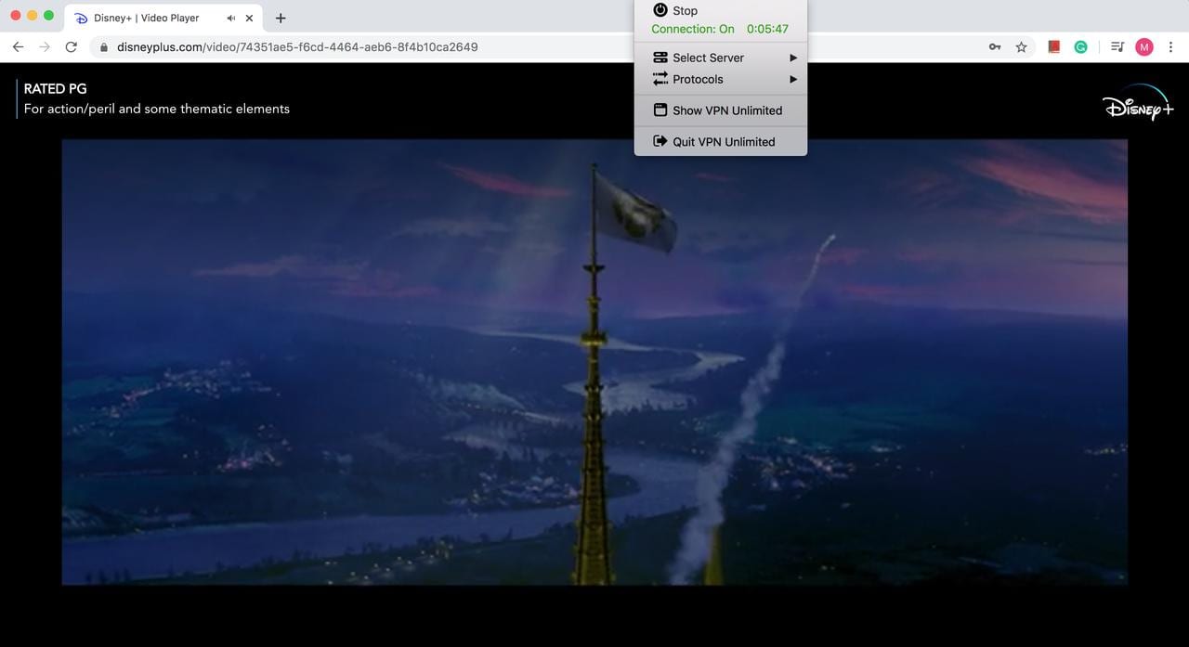Viewport: 1189px width, 647px height.
Task: Reload the Disney+ page
Action: click(72, 46)
